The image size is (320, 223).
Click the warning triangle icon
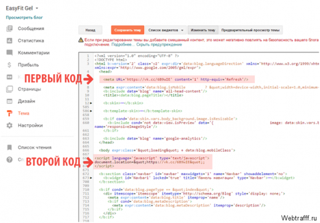pos(81,40)
